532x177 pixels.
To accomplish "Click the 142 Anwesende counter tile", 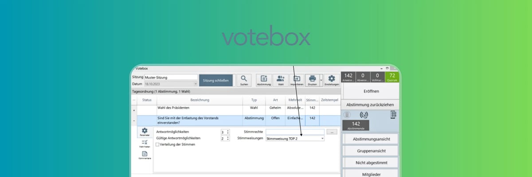I will tap(348, 77).
